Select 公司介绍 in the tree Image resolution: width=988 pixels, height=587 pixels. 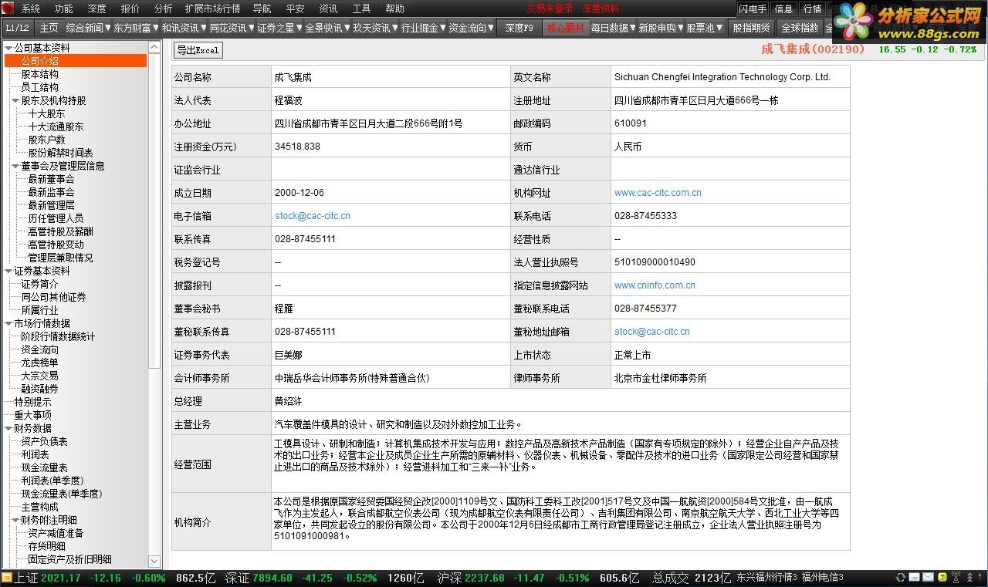coord(76,61)
